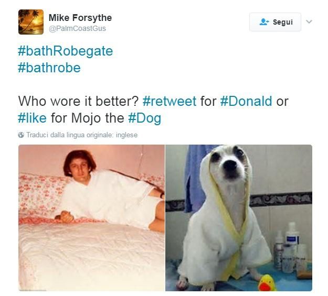
Task: Click the rubber duck in dog photo
Action: click(x=267, y=282)
